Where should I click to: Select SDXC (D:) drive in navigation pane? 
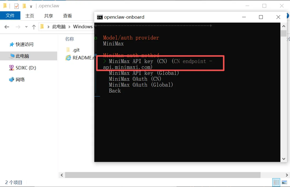[x=26, y=68]
